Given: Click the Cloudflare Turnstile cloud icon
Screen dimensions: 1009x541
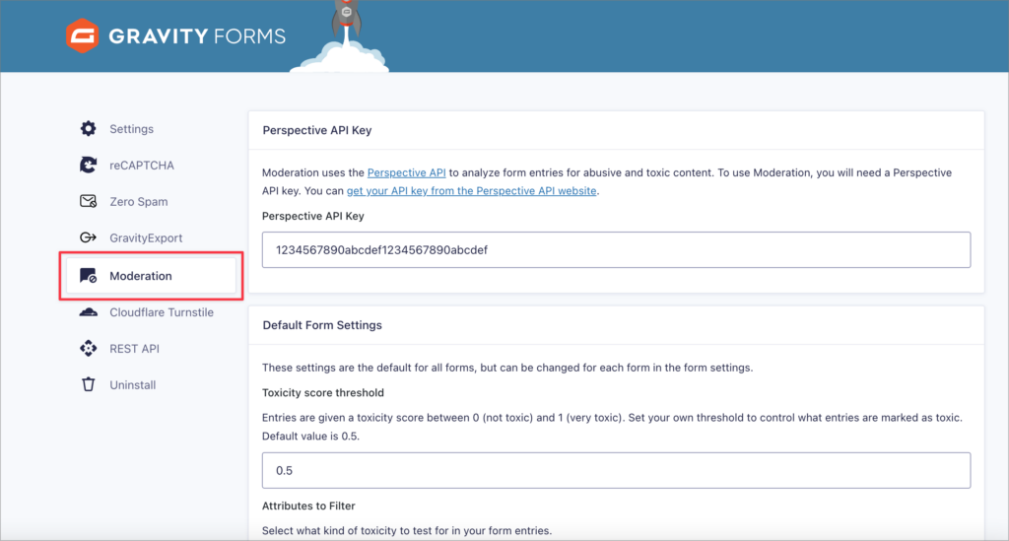Looking at the screenshot, I should tap(88, 312).
